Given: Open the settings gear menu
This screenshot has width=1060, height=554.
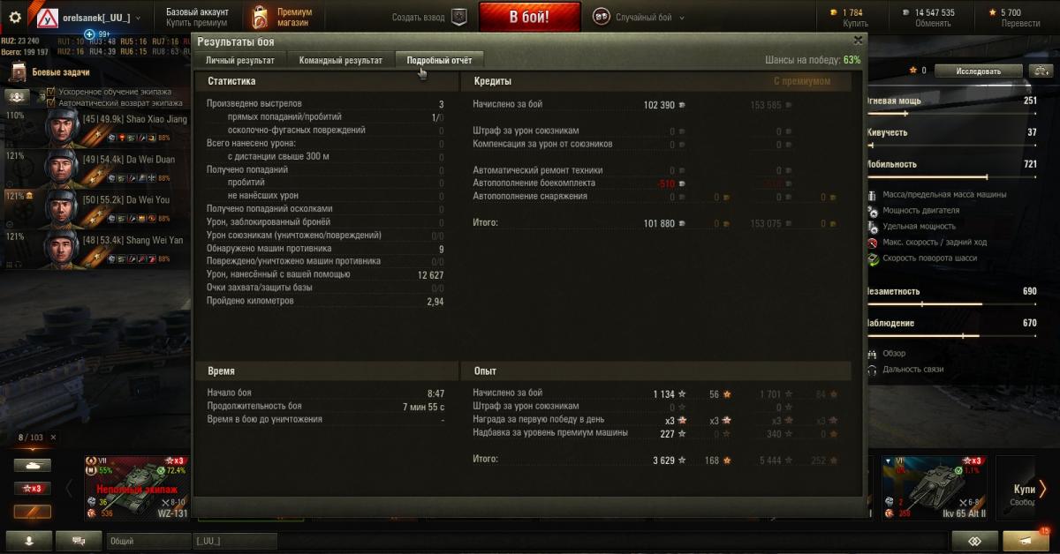Looking at the screenshot, I should (x=15, y=17).
